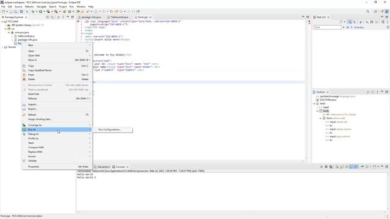This screenshot has height=219, width=390.
Task: Click the green Run toolbar button
Action: point(41,12)
